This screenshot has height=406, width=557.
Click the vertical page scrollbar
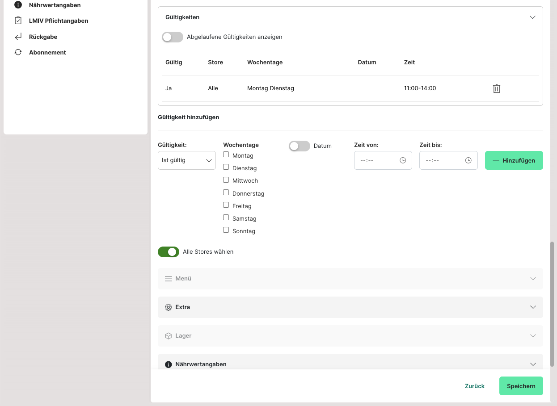click(552, 304)
